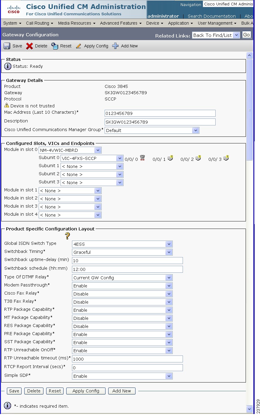Click the red Delete X icon
The image size is (260, 420).
(29, 46)
